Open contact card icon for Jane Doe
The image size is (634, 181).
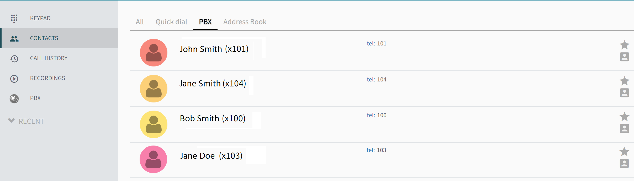pos(624,163)
